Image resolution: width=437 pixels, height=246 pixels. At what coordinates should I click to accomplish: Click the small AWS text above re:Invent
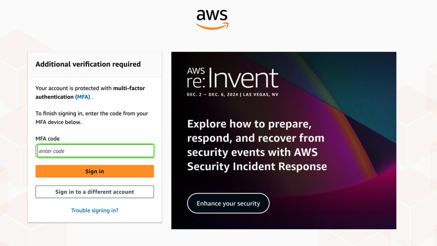196,71
